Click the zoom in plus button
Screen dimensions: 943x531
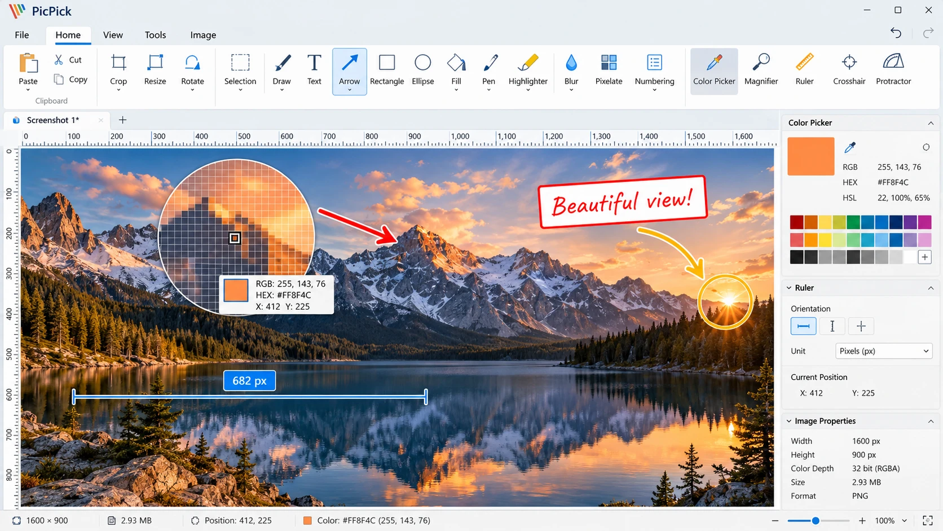[x=862, y=520]
